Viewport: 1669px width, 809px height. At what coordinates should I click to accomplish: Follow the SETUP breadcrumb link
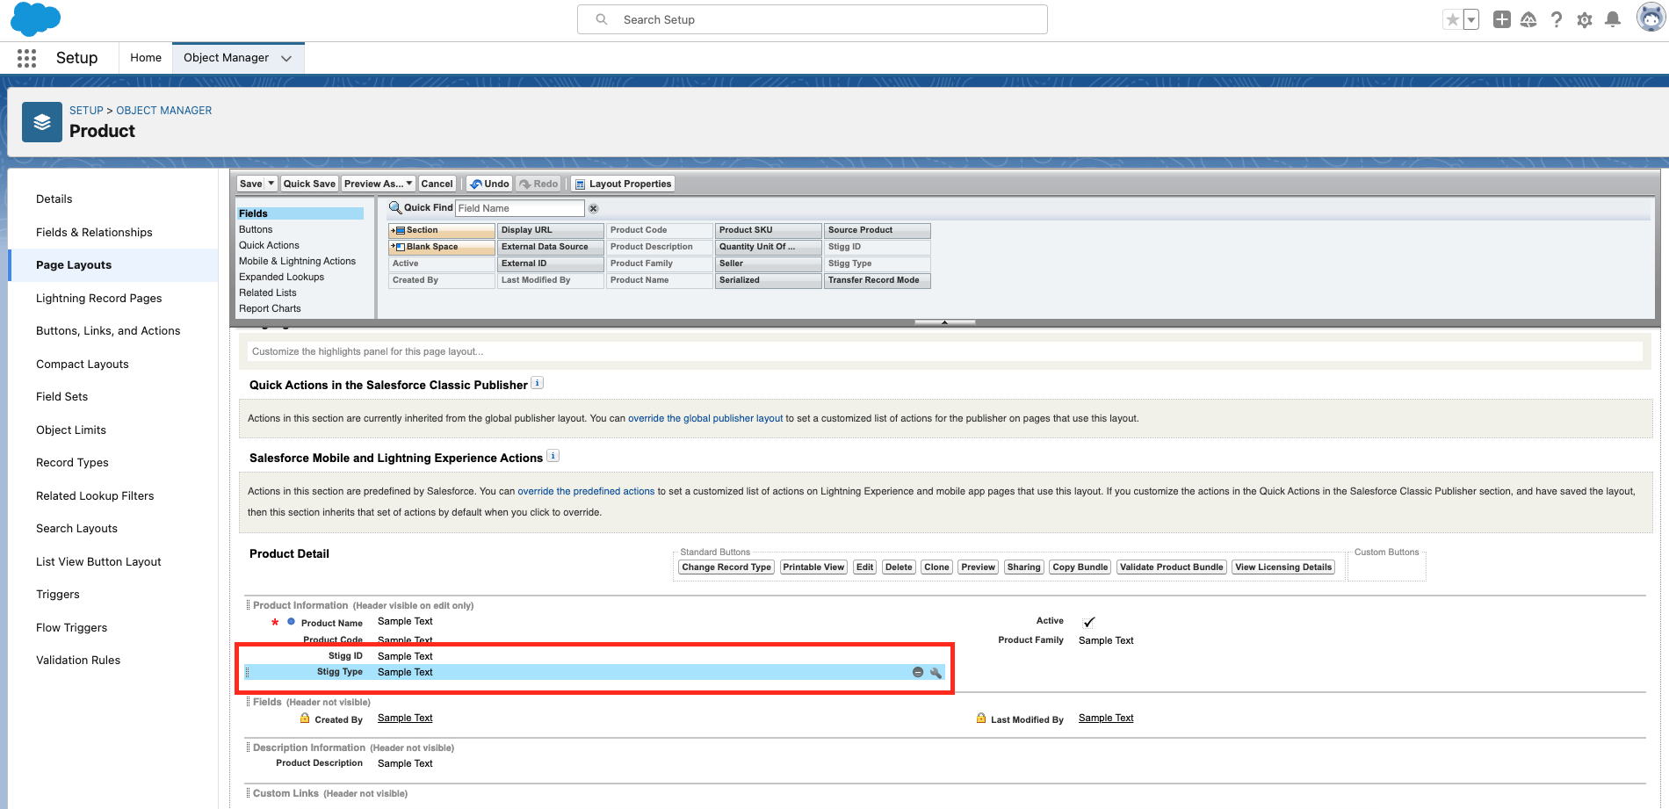pyautogui.click(x=86, y=111)
